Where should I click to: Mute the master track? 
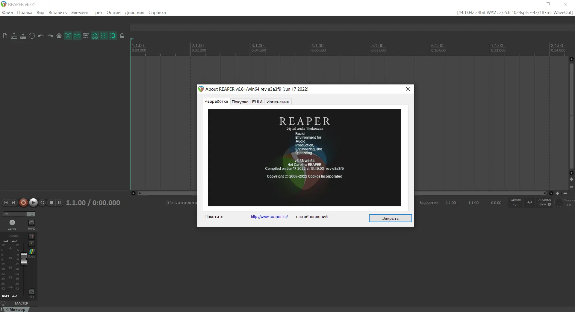pos(32,236)
